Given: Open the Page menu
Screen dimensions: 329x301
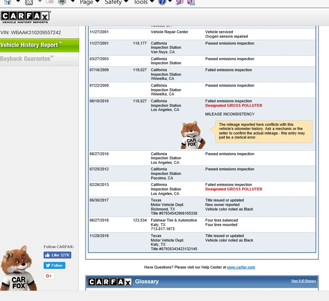Looking at the screenshot, I should (x=90, y=3).
